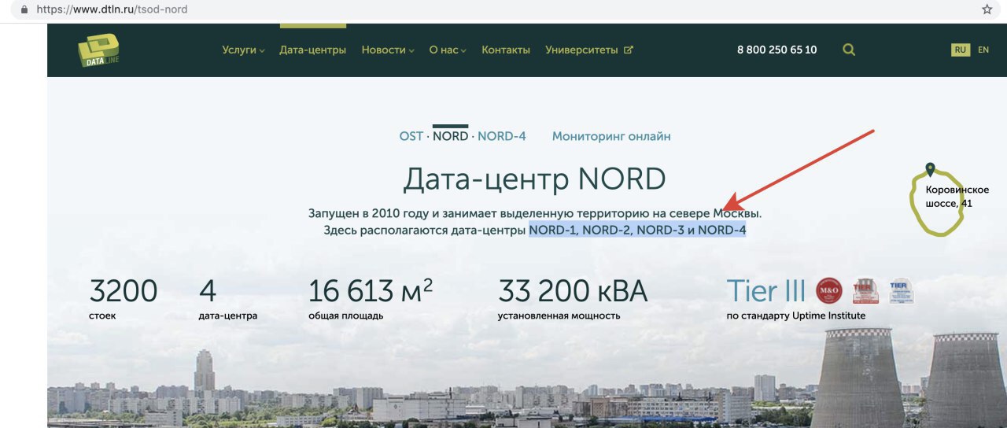Open the Дата-центры menu item
The height and width of the screenshot is (428, 1007).
[x=312, y=50]
